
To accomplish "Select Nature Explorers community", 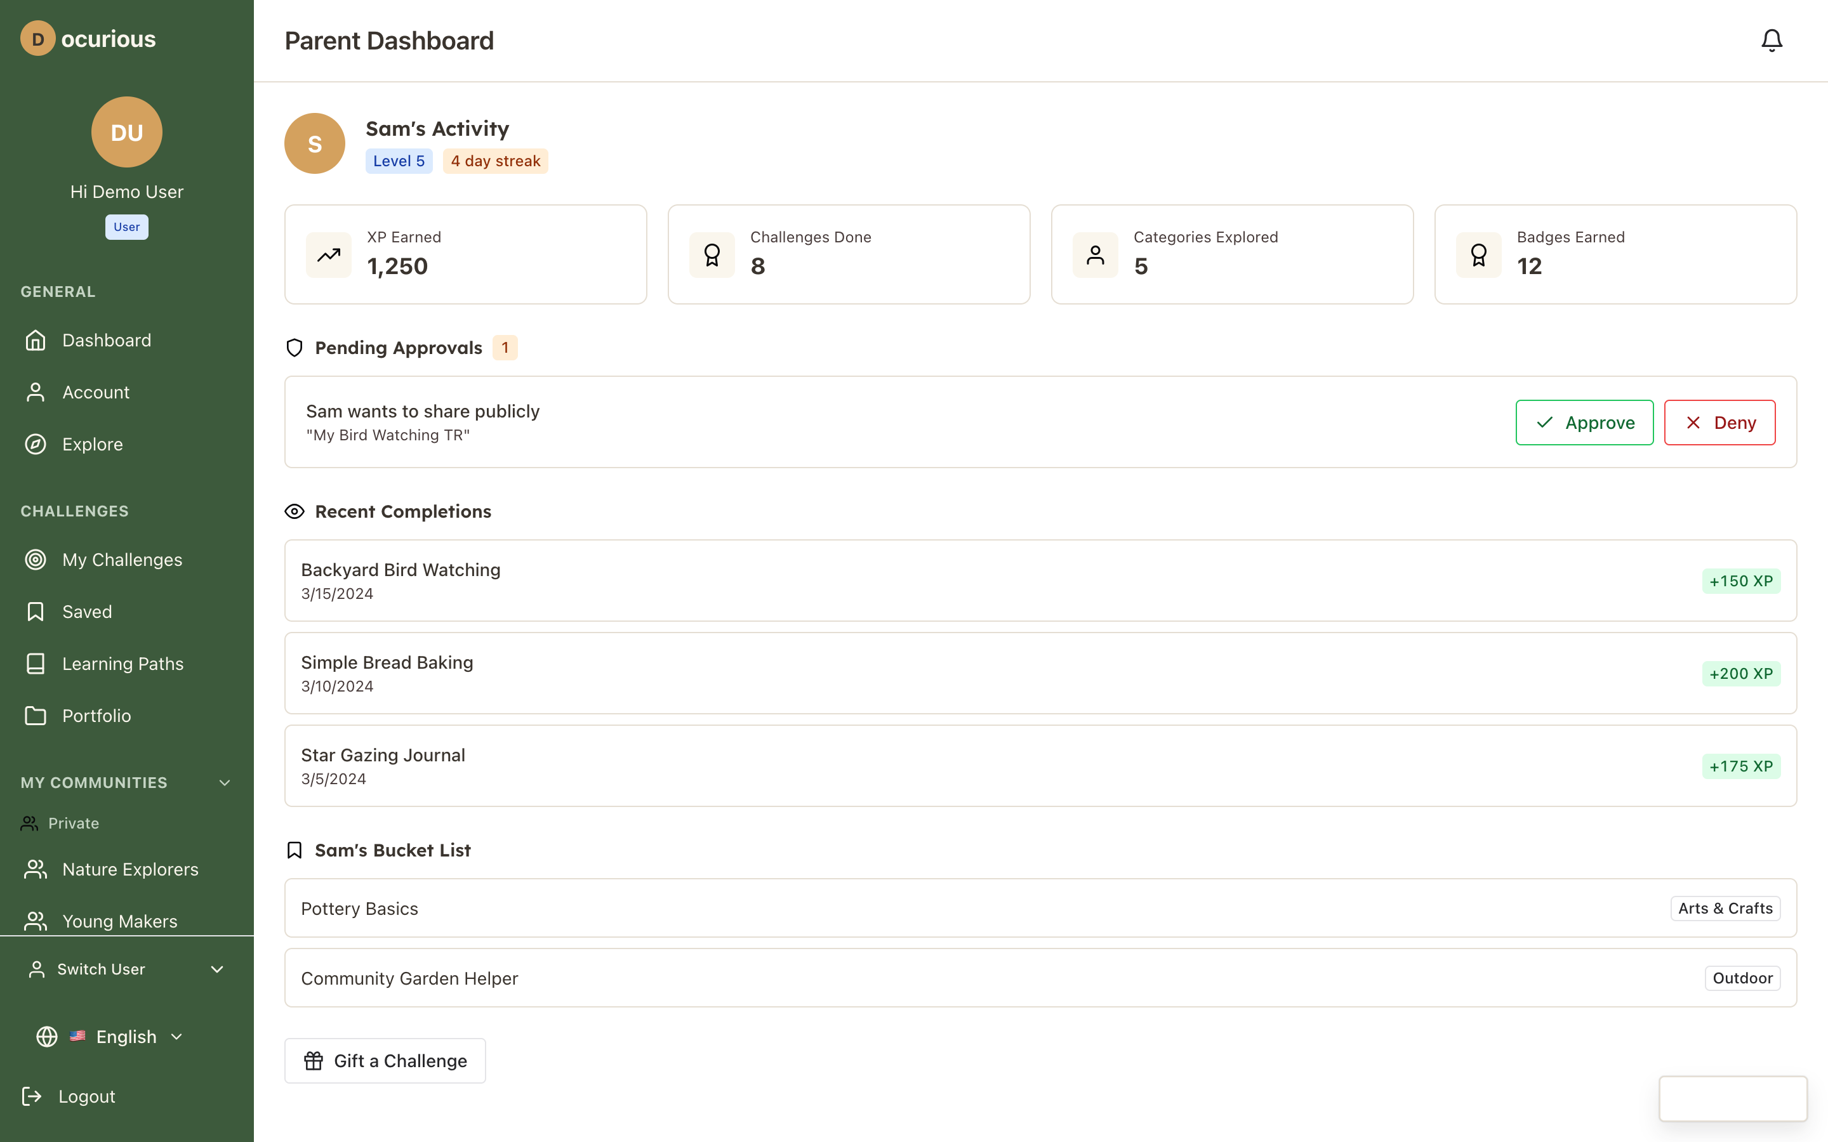I will point(130,869).
